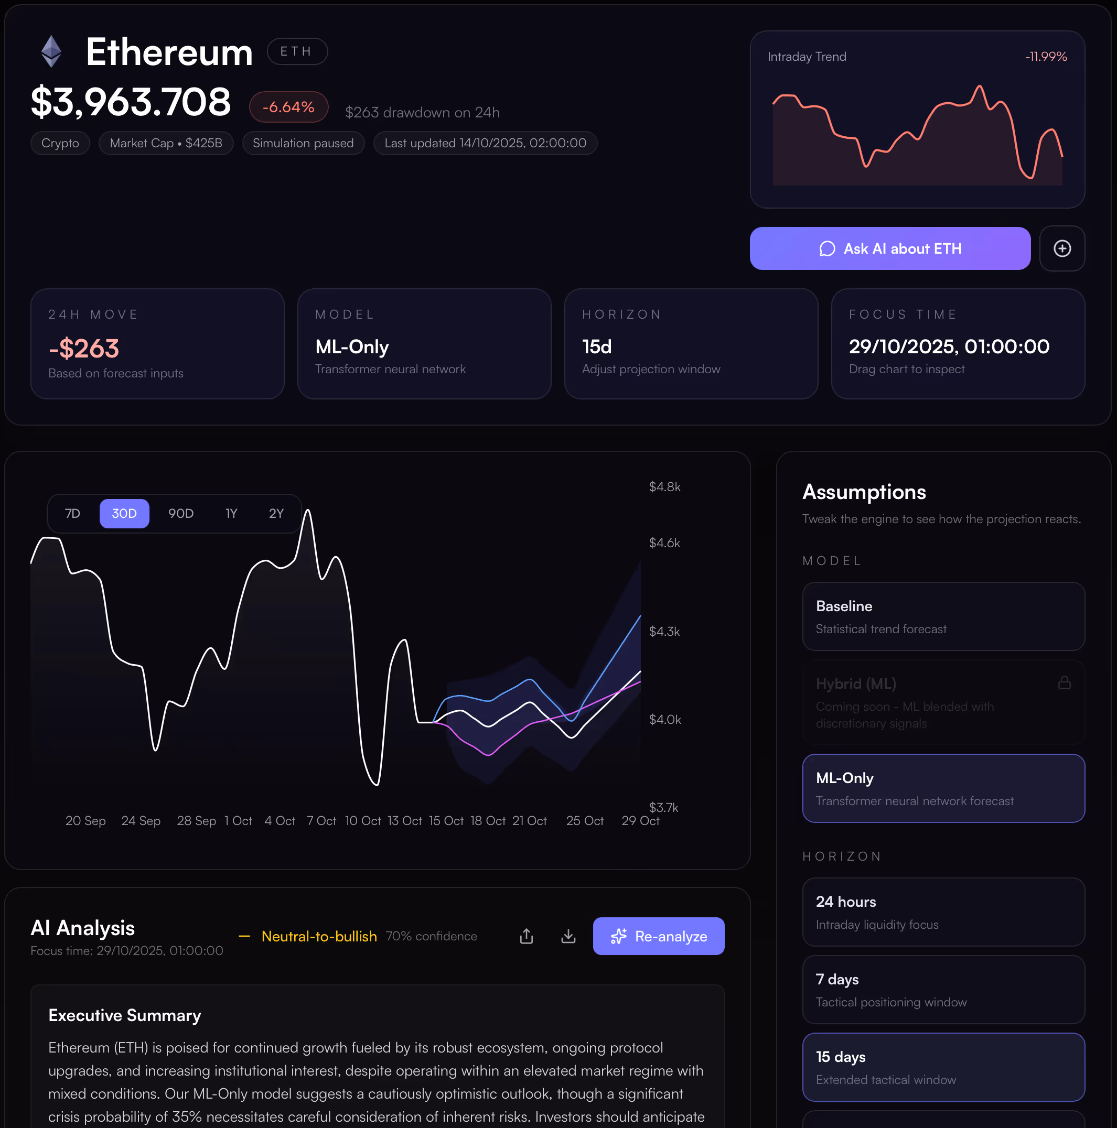The width and height of the screenshot is (1117, 1128).
Task: Select the Baseline statistical trend forecast model
Action: point(943,616)
